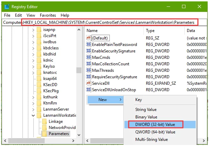The height and width of the screenshot is (147, 210).
Task: Click the values pane scroll left arrow
Action: pyautogui.click(x=87, y=141)
